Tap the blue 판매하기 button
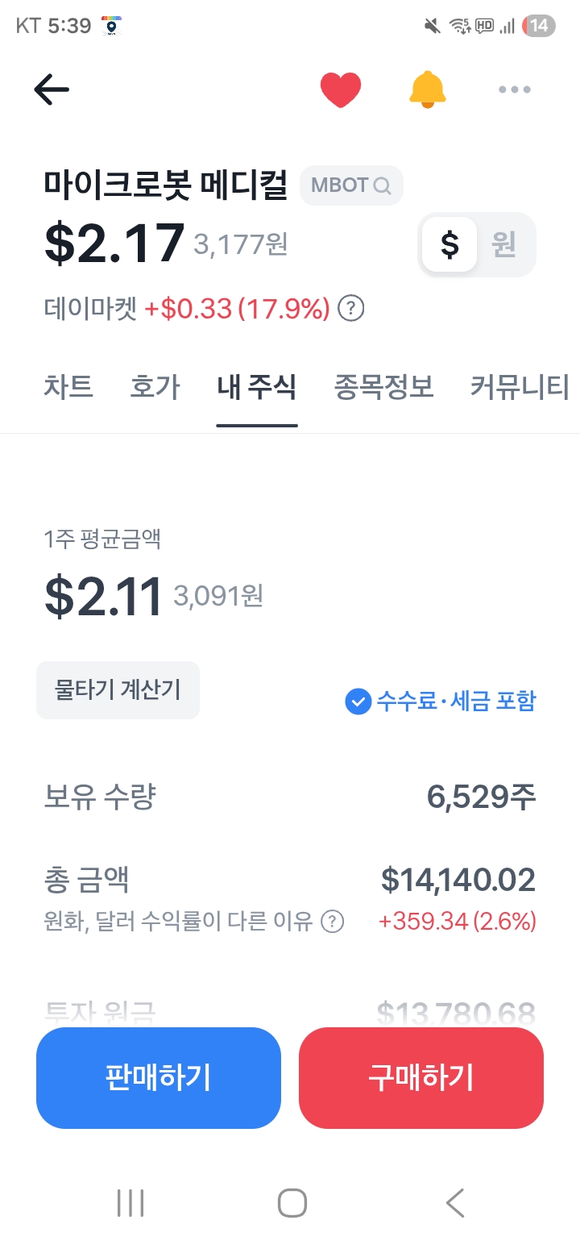The image size is (580, 1245). click(159, 1077)
